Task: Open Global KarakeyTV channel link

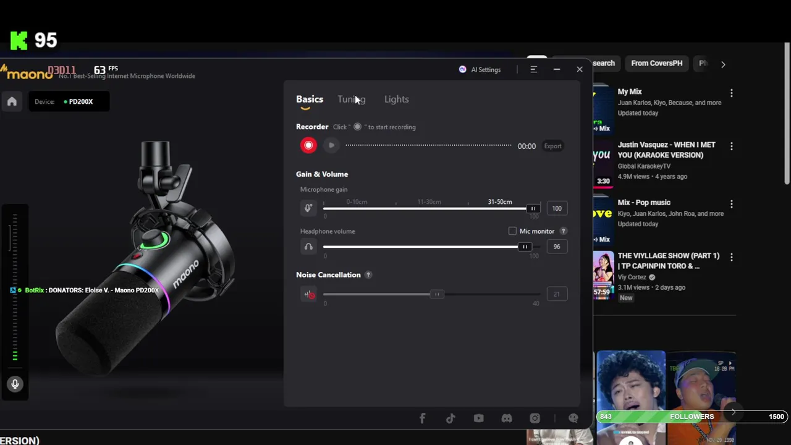Action: click(x=644, y=166)
